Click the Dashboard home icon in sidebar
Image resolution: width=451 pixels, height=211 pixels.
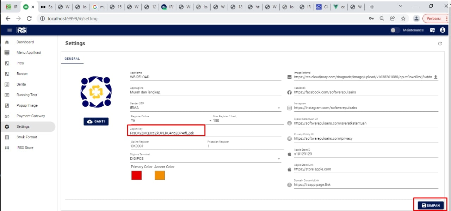[x=7, y=42]
